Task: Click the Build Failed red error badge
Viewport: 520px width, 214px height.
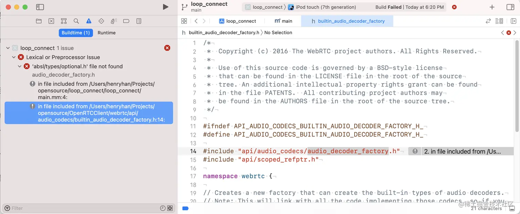Action: point(454,7)
